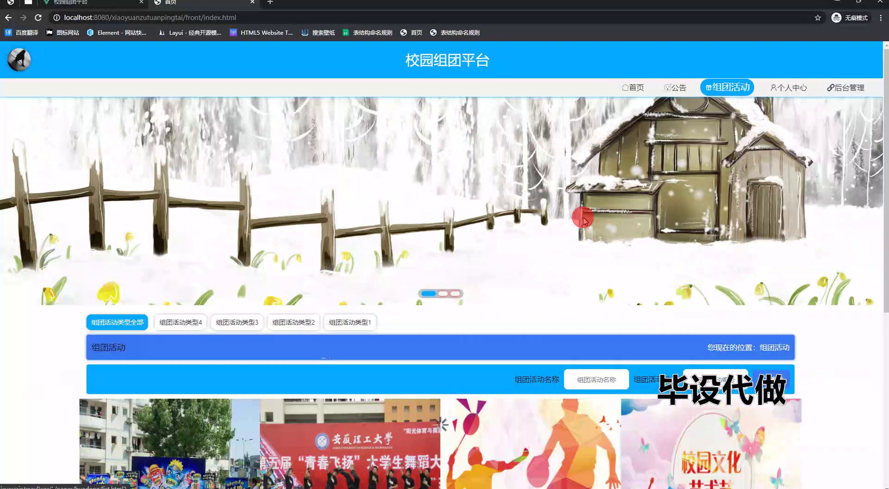Open the campus building activity thumbnail
Screen dimensions: 889x489
pos(169,444)
